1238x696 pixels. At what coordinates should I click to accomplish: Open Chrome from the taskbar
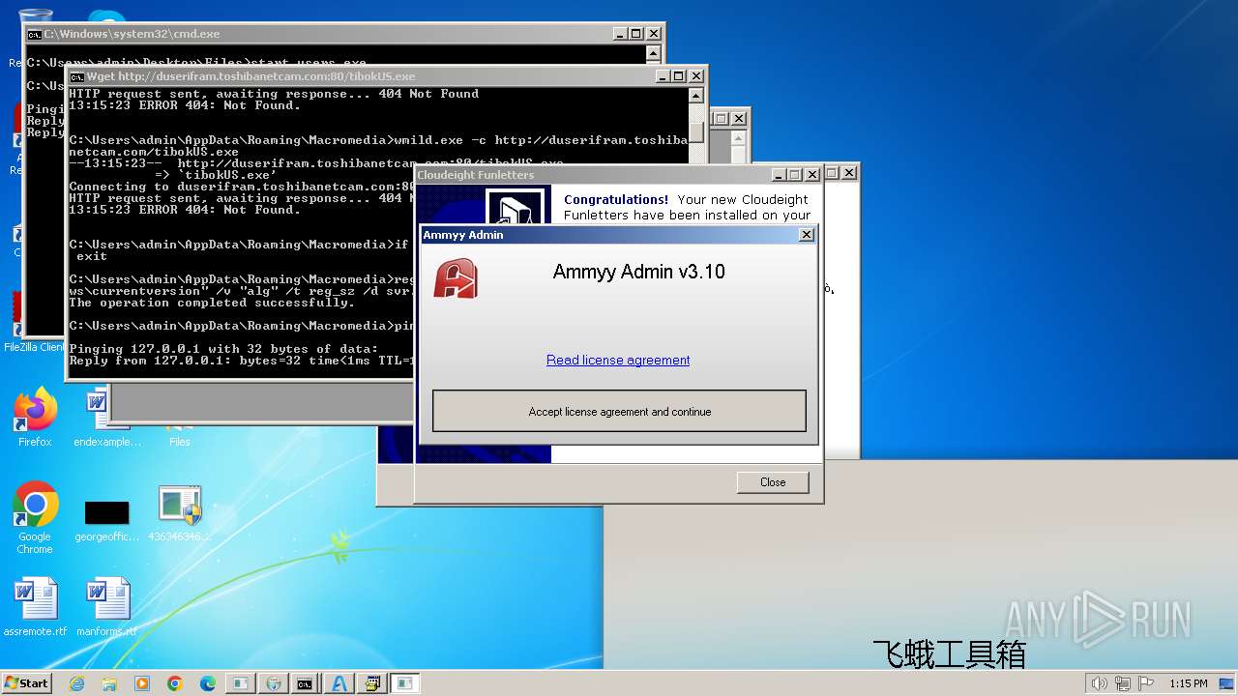(175, 683)
